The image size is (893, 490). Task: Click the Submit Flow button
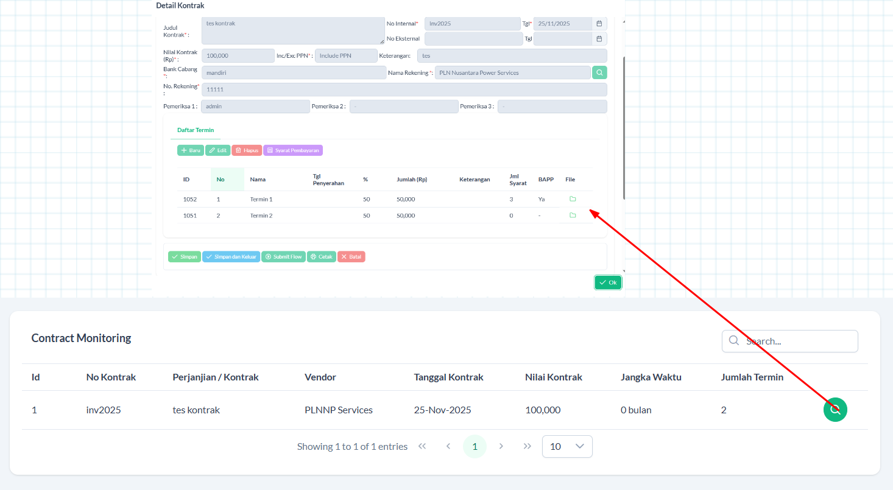(283, 257)
